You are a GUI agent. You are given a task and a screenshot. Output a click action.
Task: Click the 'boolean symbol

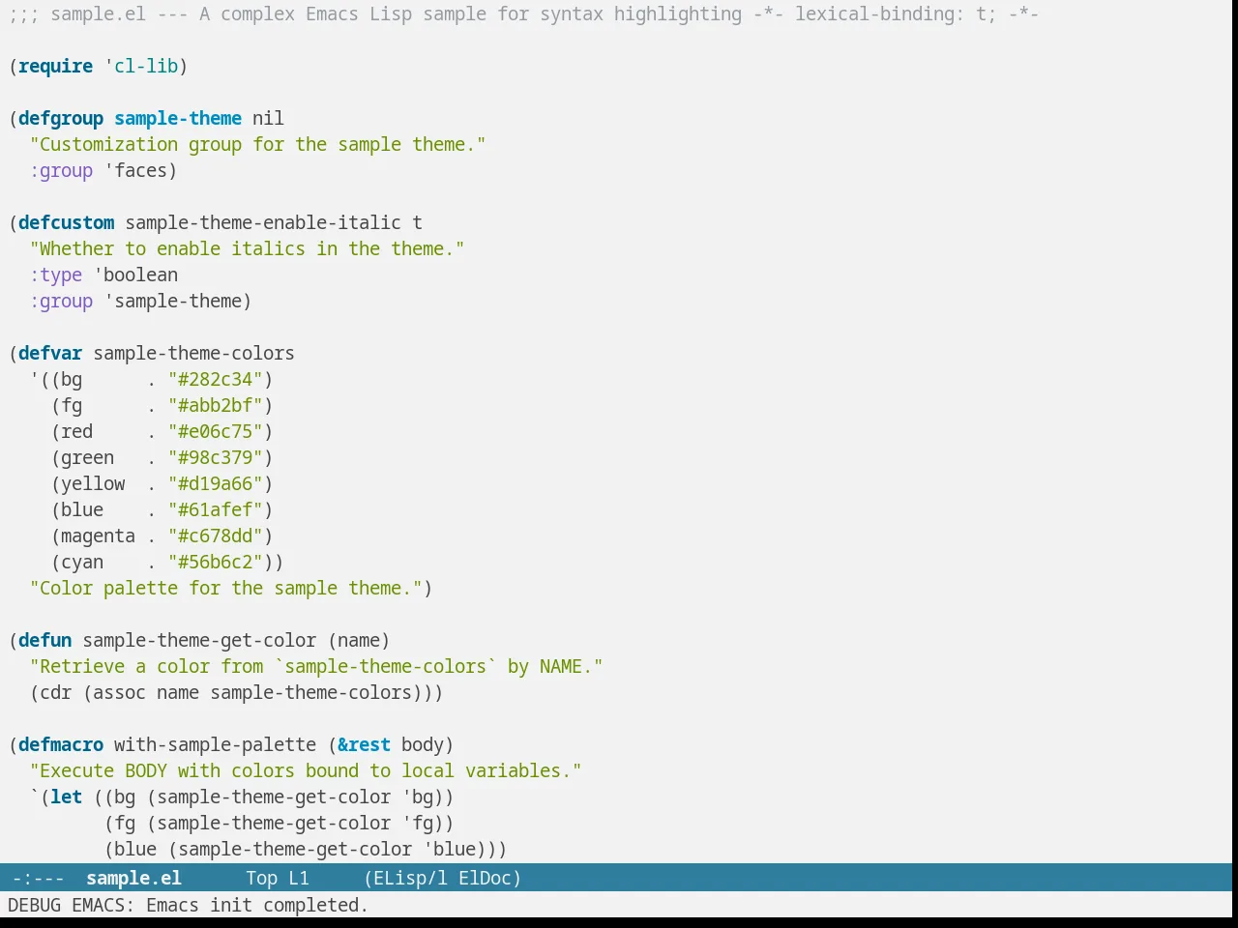click(x=136, y=275)
